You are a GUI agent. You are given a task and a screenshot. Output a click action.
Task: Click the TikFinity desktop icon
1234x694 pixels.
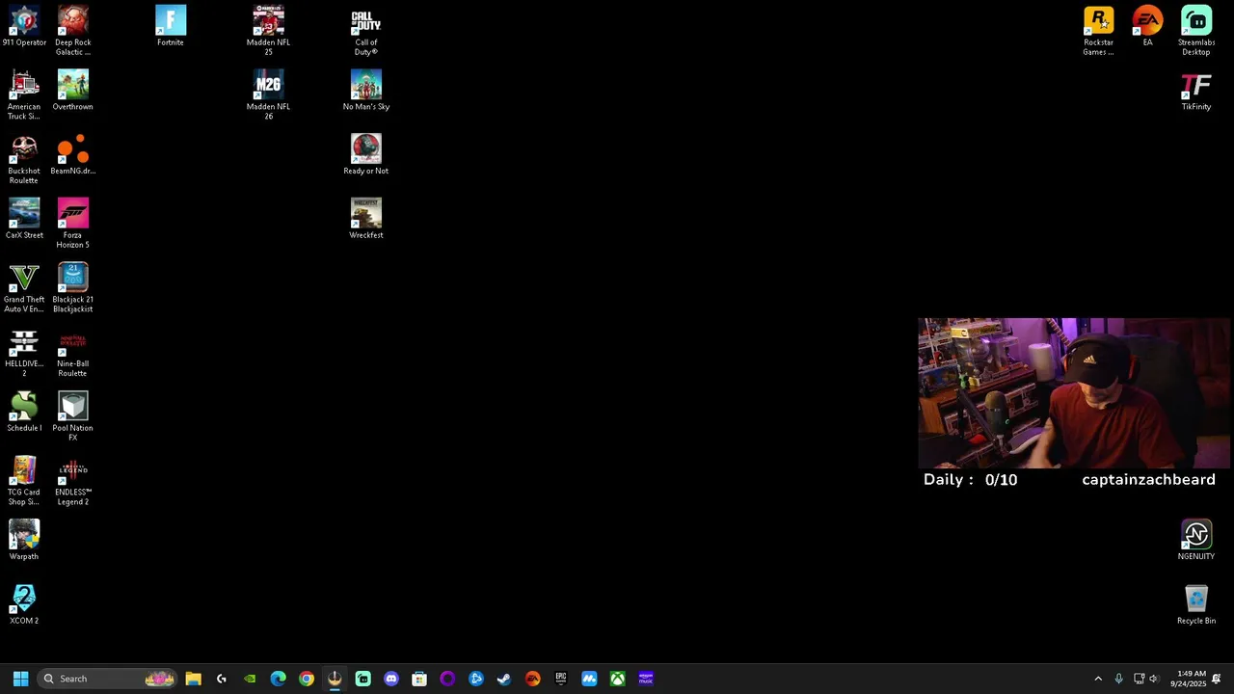click(1196, 91)
